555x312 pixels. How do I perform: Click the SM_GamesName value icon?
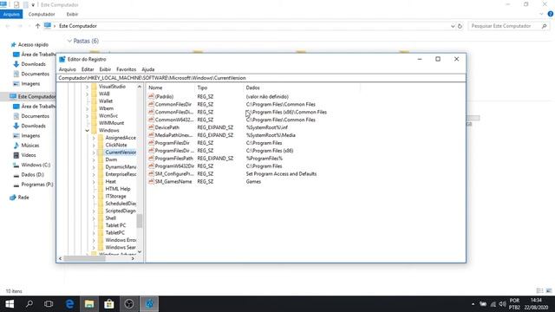tap(151, 181)
